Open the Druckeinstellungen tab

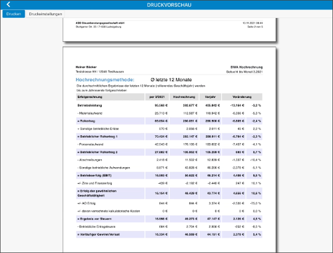click(45, 14)
